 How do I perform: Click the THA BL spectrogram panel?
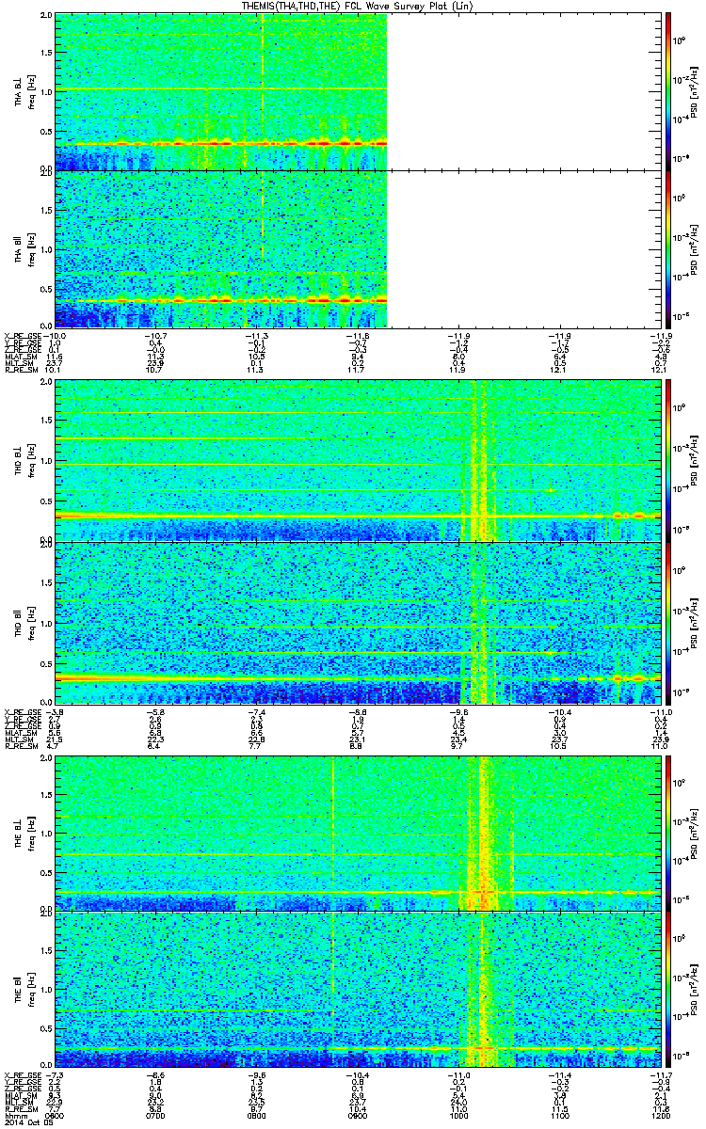[x=356, y=91]
